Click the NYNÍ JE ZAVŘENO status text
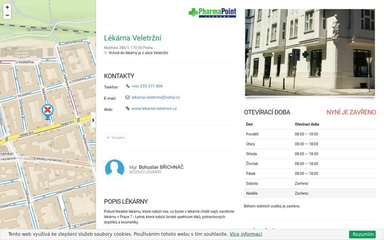Viewport: 384px width, 240px height. tap(351, 112)
